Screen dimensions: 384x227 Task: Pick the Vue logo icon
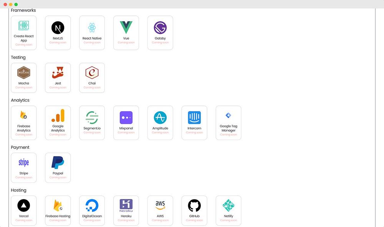tap(126, 27)
